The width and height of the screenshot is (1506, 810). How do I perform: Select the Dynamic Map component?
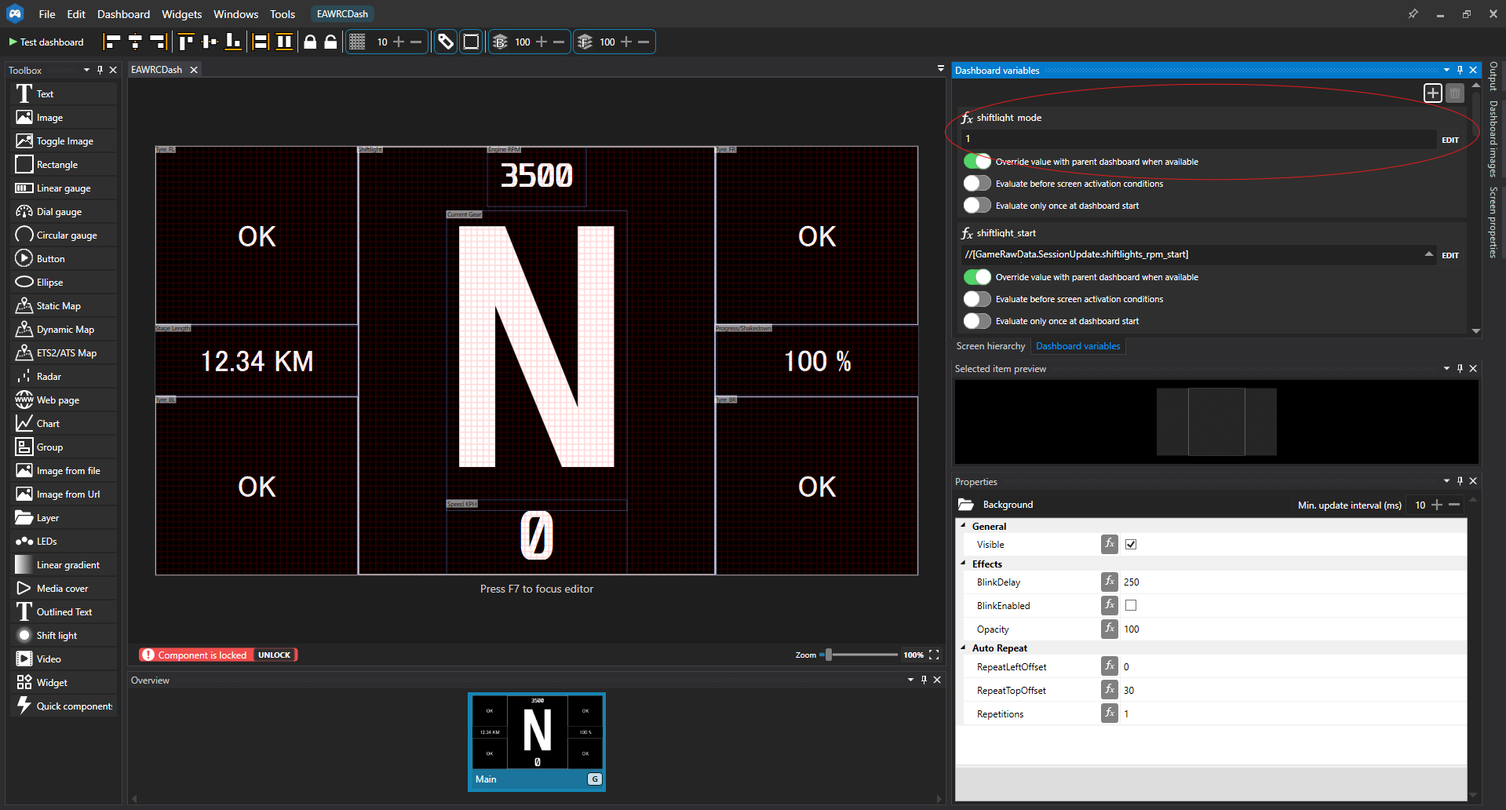(x=65, y=330)
